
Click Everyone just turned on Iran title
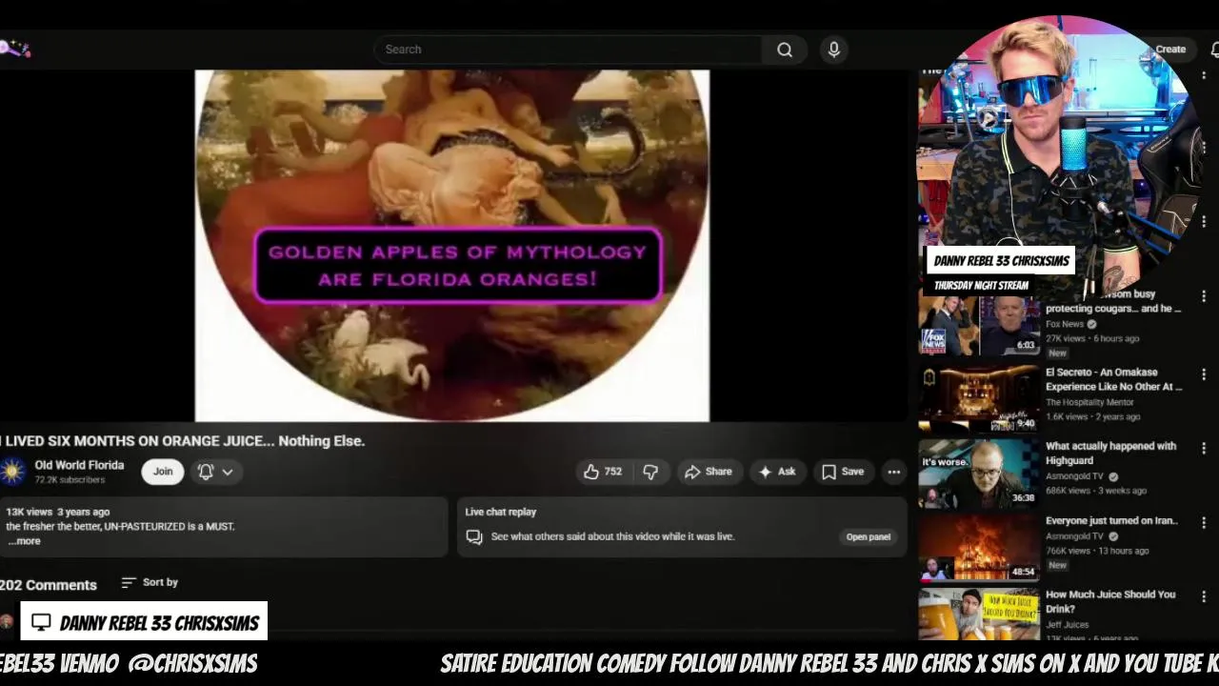[1111, 521]
